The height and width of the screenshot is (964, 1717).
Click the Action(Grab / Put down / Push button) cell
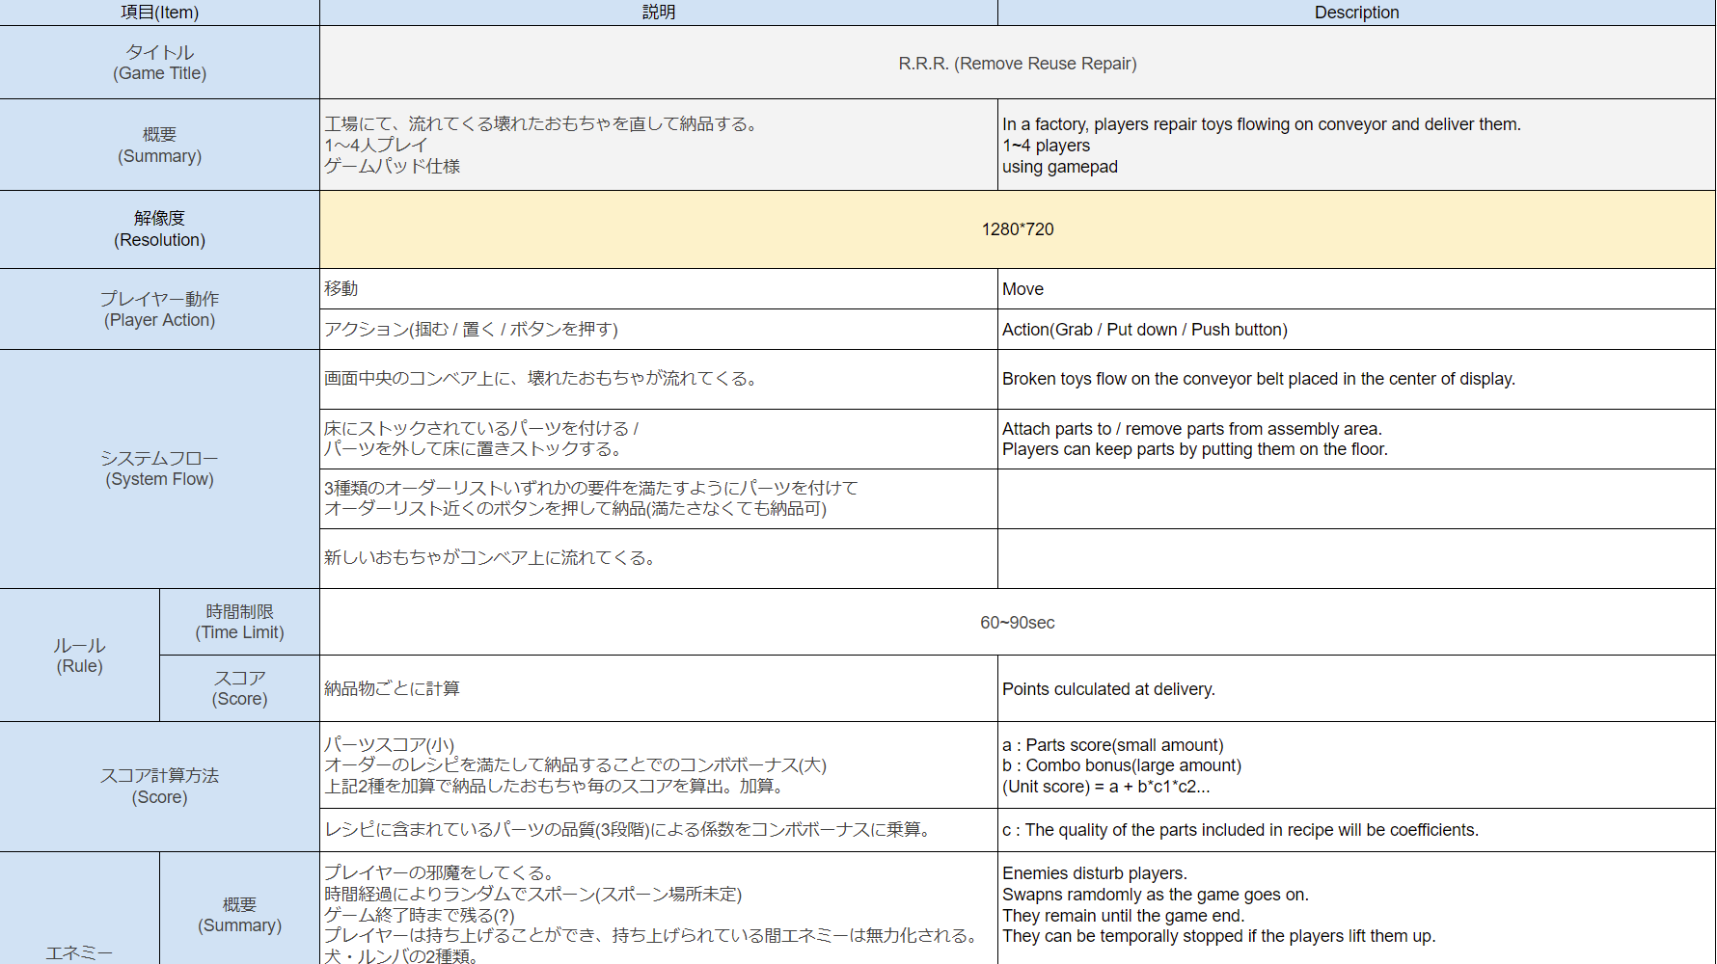(x=1357, y=330)
